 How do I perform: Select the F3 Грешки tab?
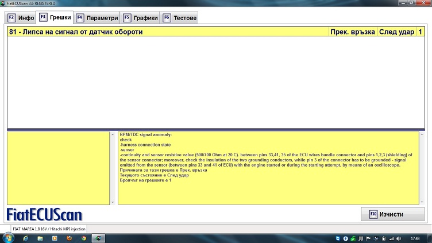pos(56,18)
